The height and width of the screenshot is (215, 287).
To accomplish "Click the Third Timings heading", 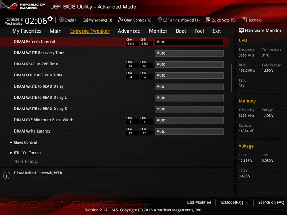I will (26, 162).
